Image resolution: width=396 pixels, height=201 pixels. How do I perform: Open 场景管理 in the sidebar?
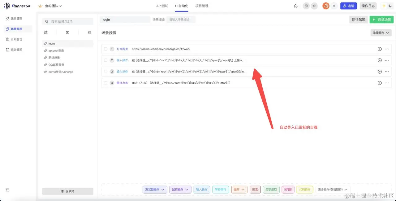click(x=18, y=29)
